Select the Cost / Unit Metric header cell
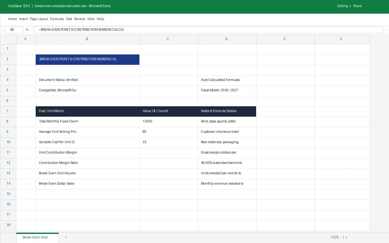389x243 pixels. click(x=88, y=111)
